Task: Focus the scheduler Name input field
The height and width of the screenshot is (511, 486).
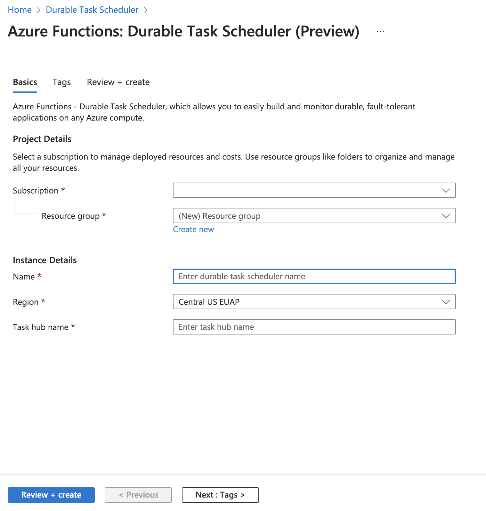Action: click(314, 277)
